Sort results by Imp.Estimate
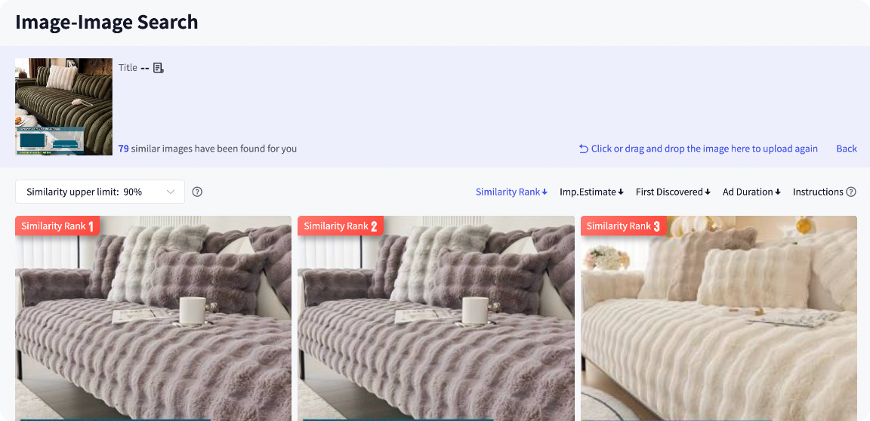 [591, 192]
